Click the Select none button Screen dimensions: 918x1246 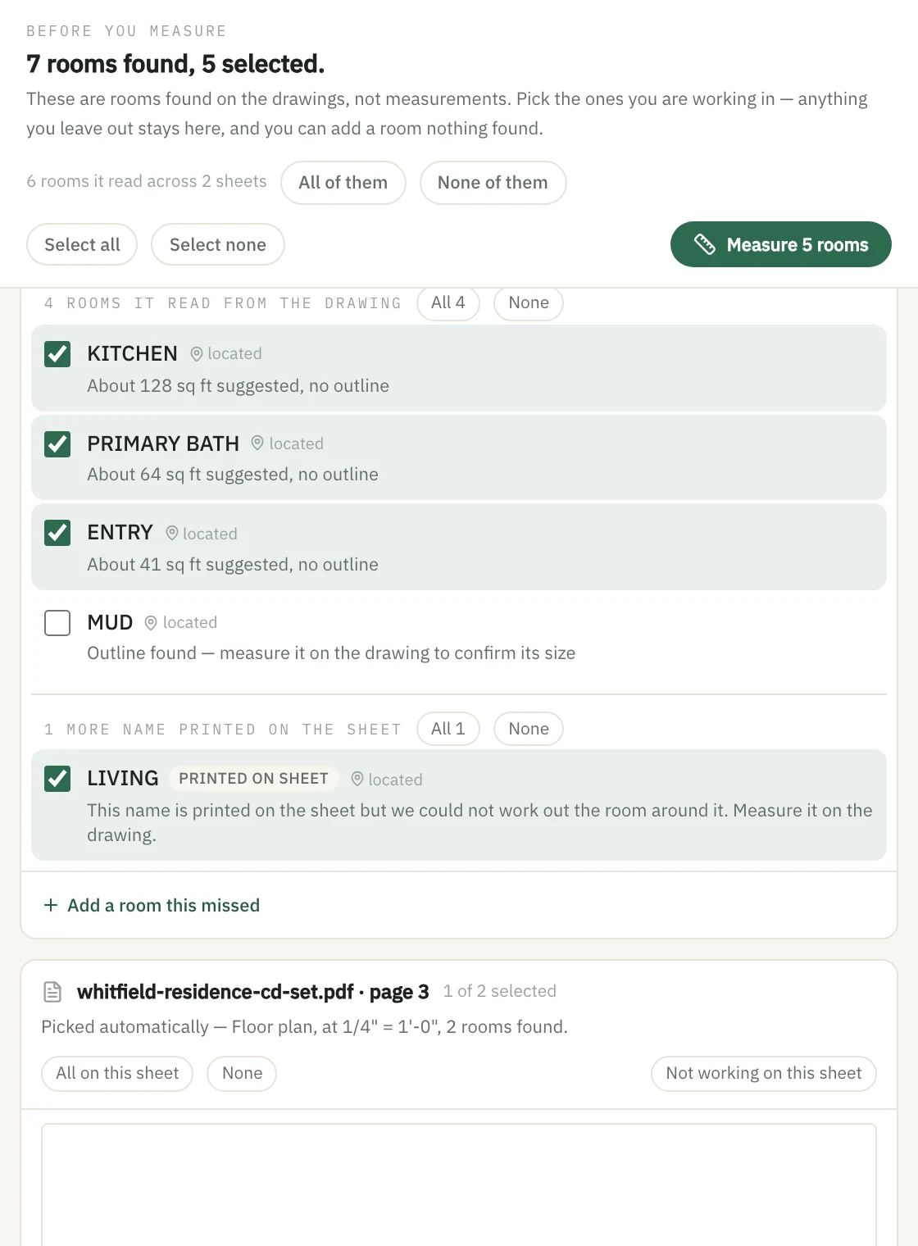218,244
